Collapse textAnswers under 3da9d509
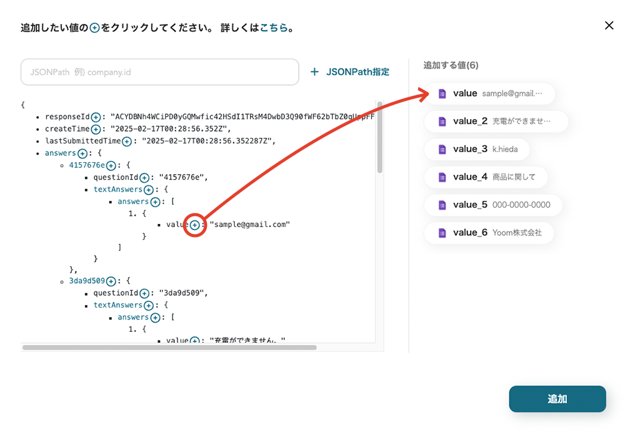 click(118, 305)
